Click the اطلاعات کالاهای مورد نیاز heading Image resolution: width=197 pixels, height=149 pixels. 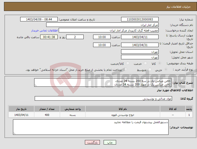[x=175, y=90]
